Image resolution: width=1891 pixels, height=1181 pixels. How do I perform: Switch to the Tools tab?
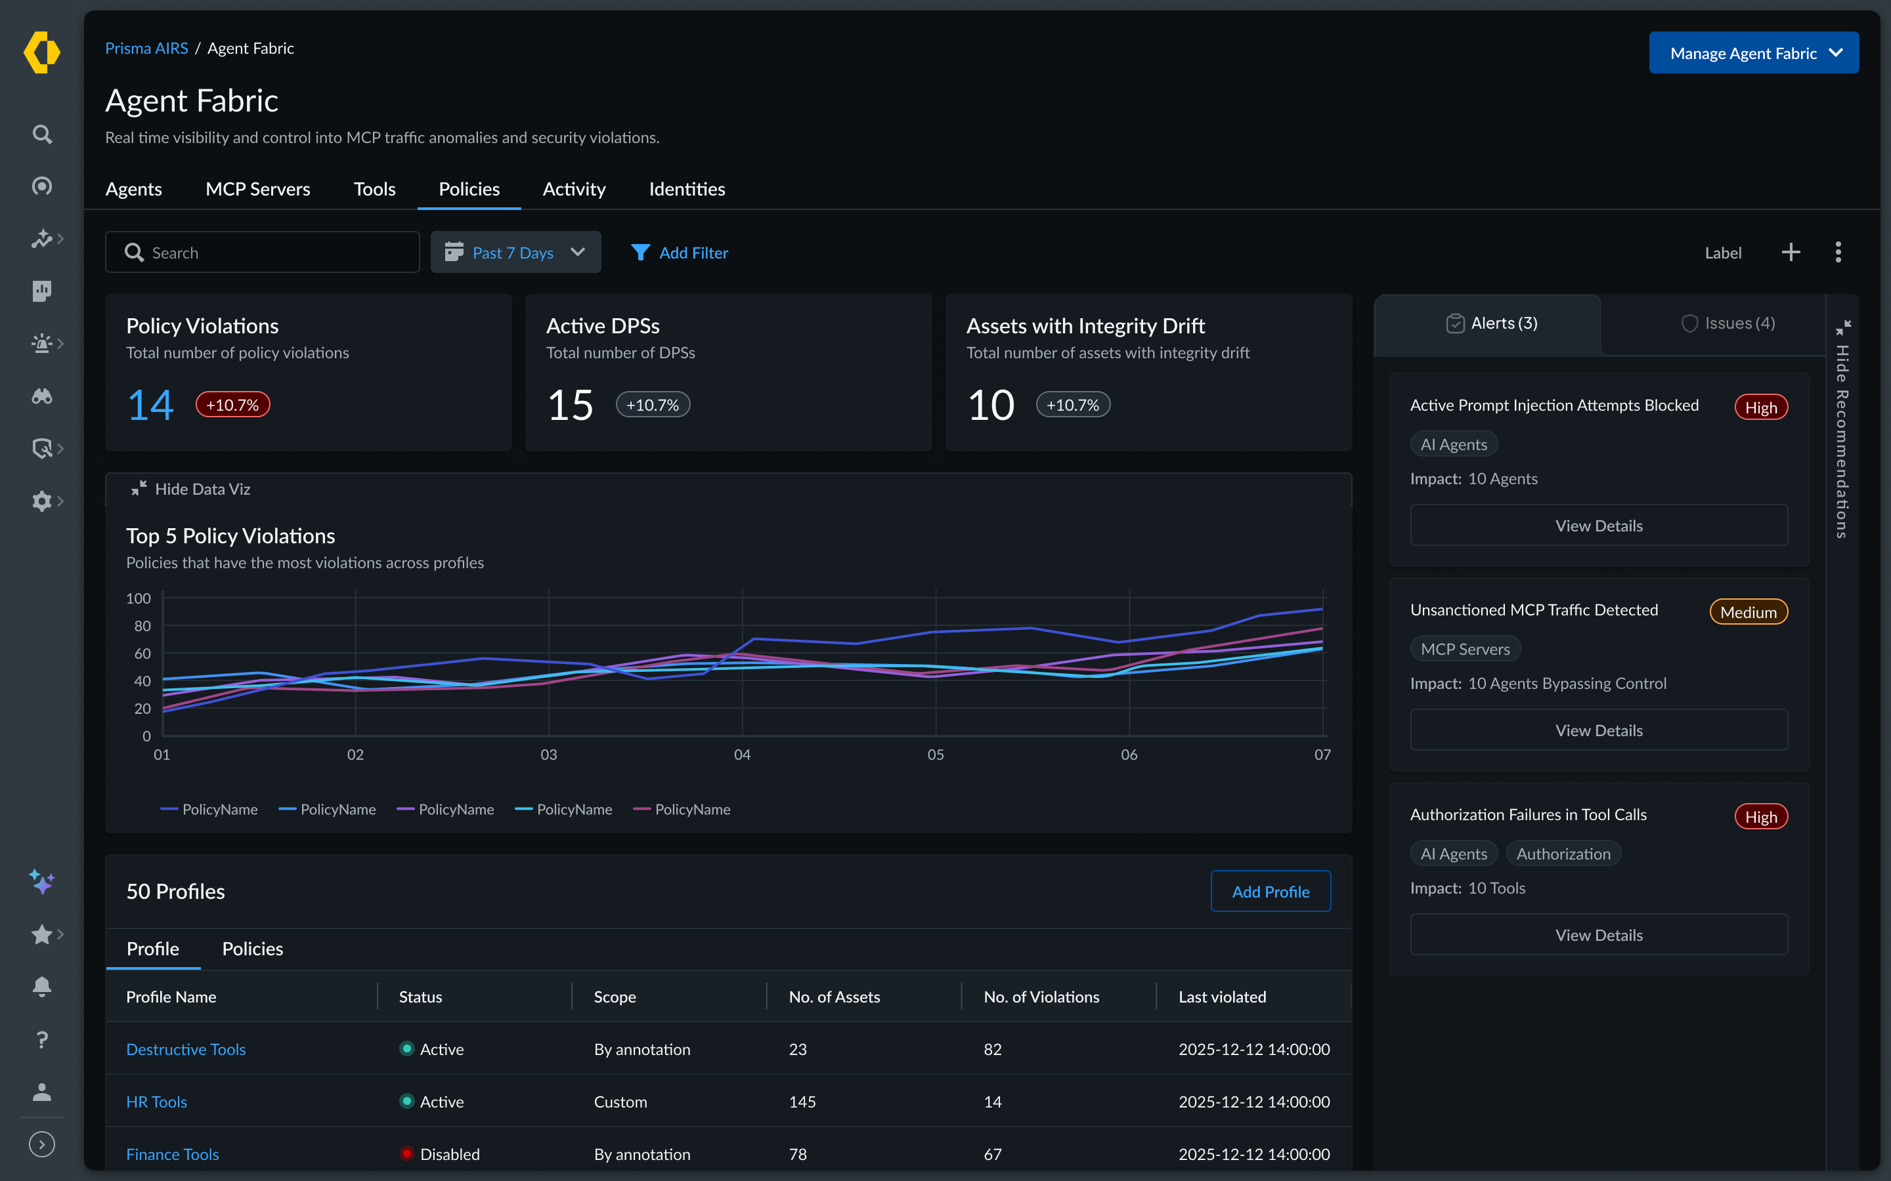(374, 189)
